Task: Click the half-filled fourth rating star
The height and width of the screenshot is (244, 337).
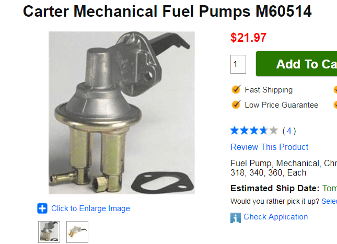Action: (264, 131)
